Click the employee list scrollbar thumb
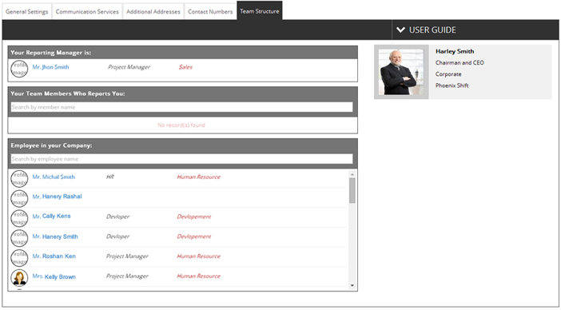The image size is (561, 310). [352, 191]
